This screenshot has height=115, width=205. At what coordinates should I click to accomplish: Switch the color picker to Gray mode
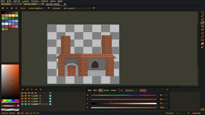(x=106, y=90)
